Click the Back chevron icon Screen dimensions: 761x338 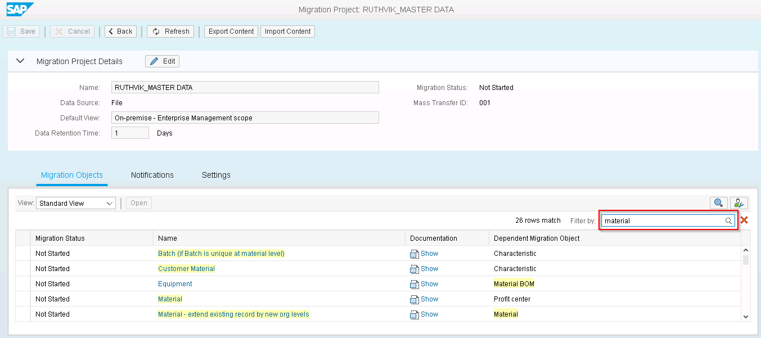(111, 31)
